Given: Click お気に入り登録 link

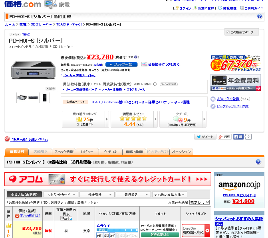Looking at the screenshot, I should [228, 99].
